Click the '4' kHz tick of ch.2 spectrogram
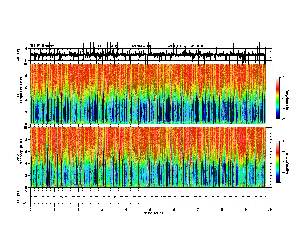The height and width of the screenshot is (235, 304). point(26,164)
